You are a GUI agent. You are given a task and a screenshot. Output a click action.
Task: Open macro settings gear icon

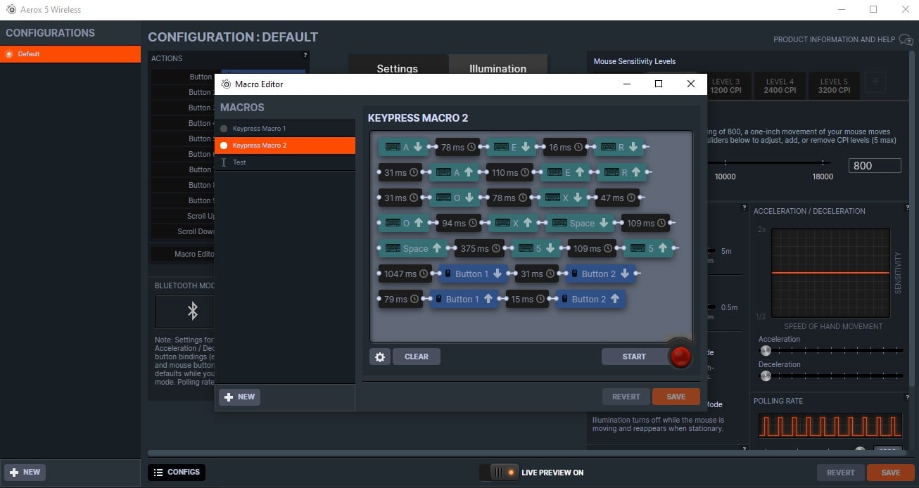(380, 357)
